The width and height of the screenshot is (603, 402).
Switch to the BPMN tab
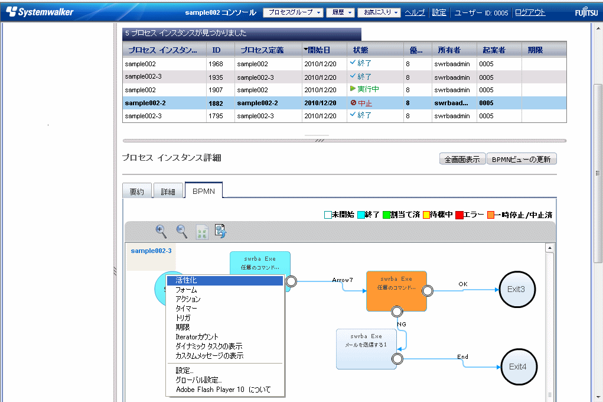point(204,191)
